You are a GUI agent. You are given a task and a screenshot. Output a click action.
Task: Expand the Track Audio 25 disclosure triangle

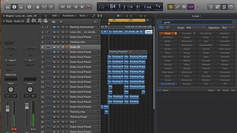pyautogui.click(x=4, y=21)
